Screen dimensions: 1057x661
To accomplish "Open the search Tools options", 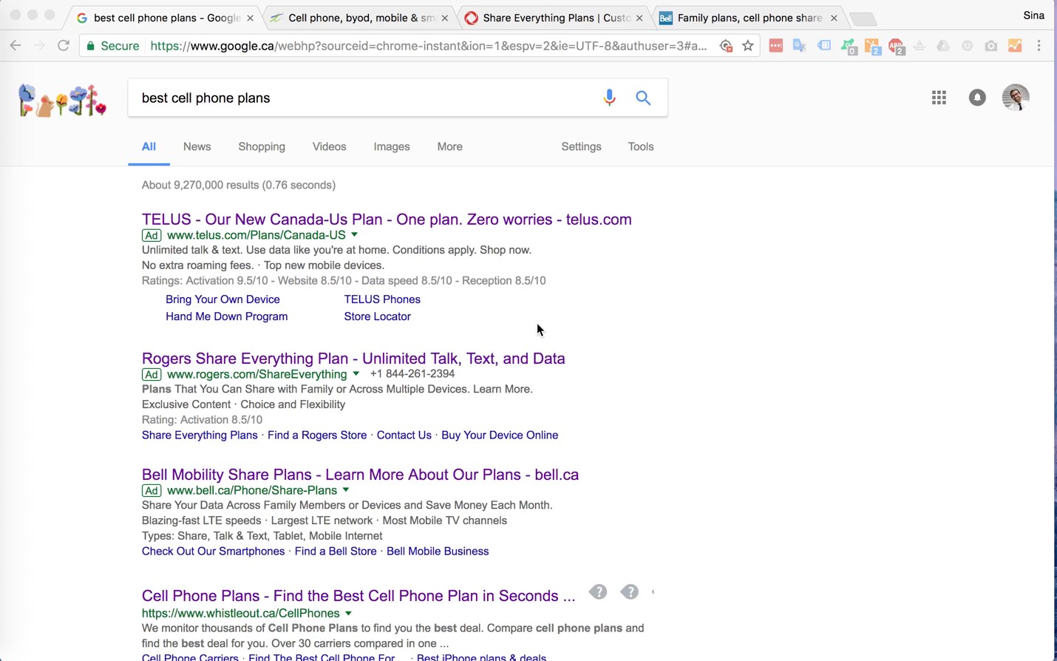I will [x=641, y=146].
